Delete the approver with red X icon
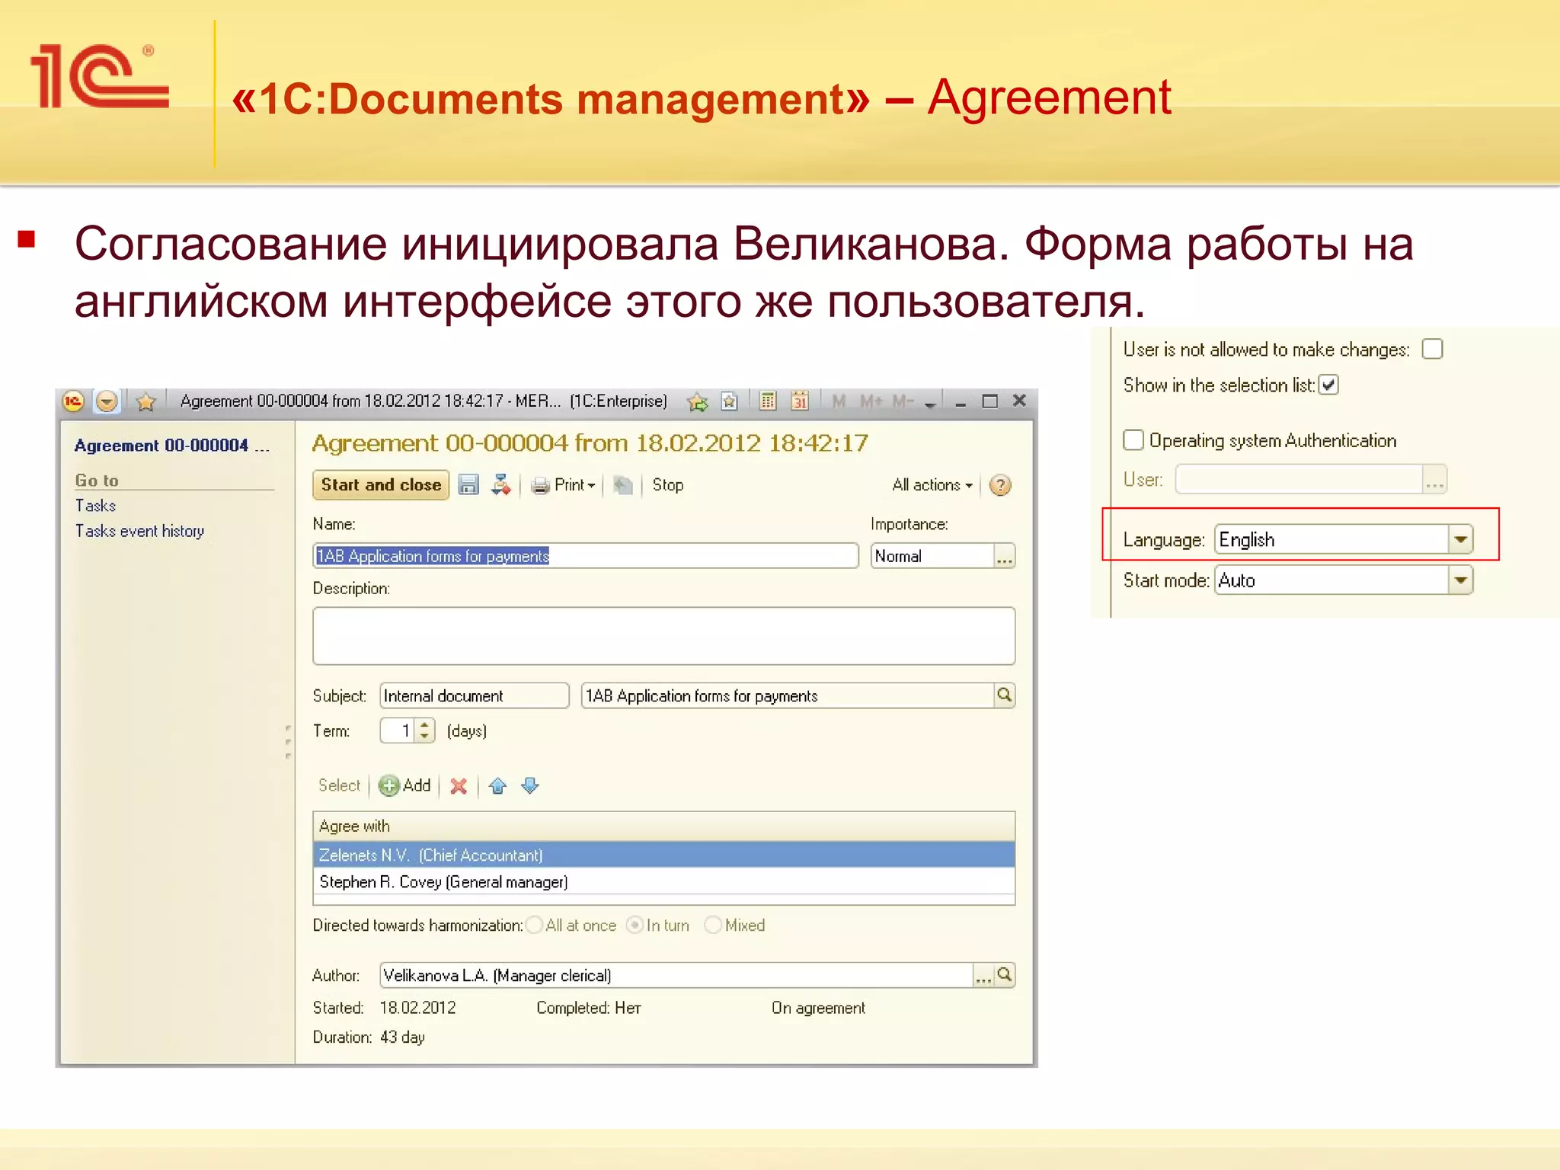 pyautogui.click(x=459, y=786)
